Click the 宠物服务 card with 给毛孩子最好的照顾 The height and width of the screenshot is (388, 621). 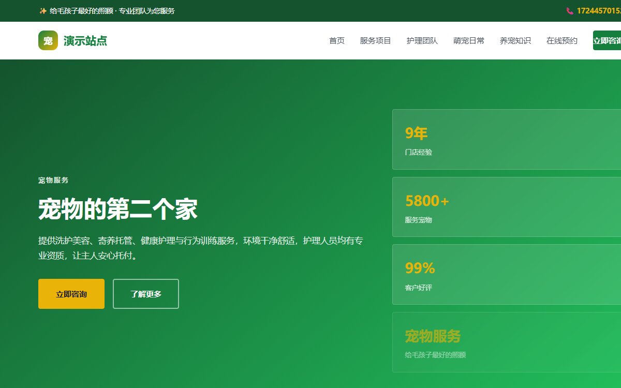click(x=507, y=342)
